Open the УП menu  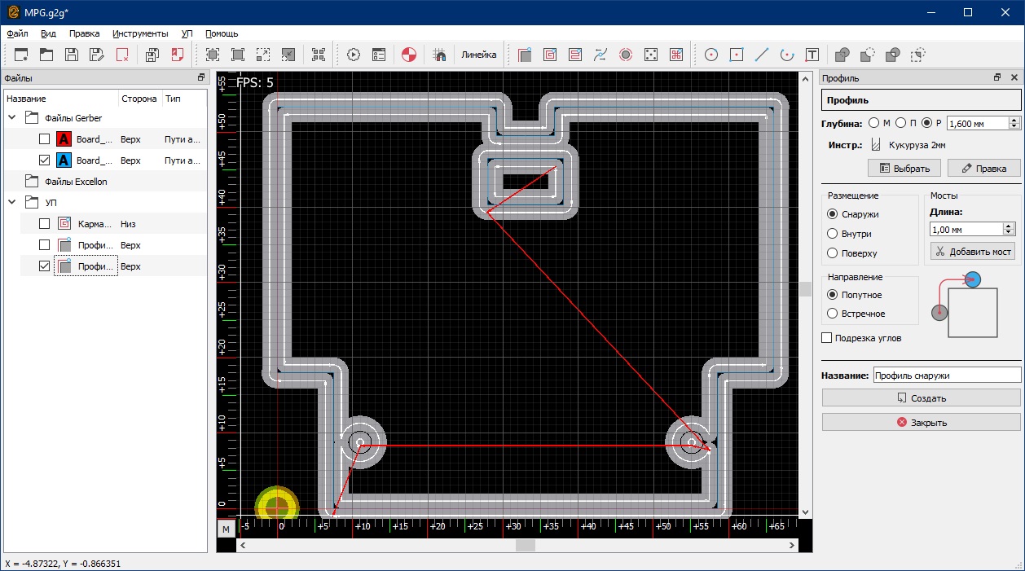pyautogui.click(x=187, y=33)
